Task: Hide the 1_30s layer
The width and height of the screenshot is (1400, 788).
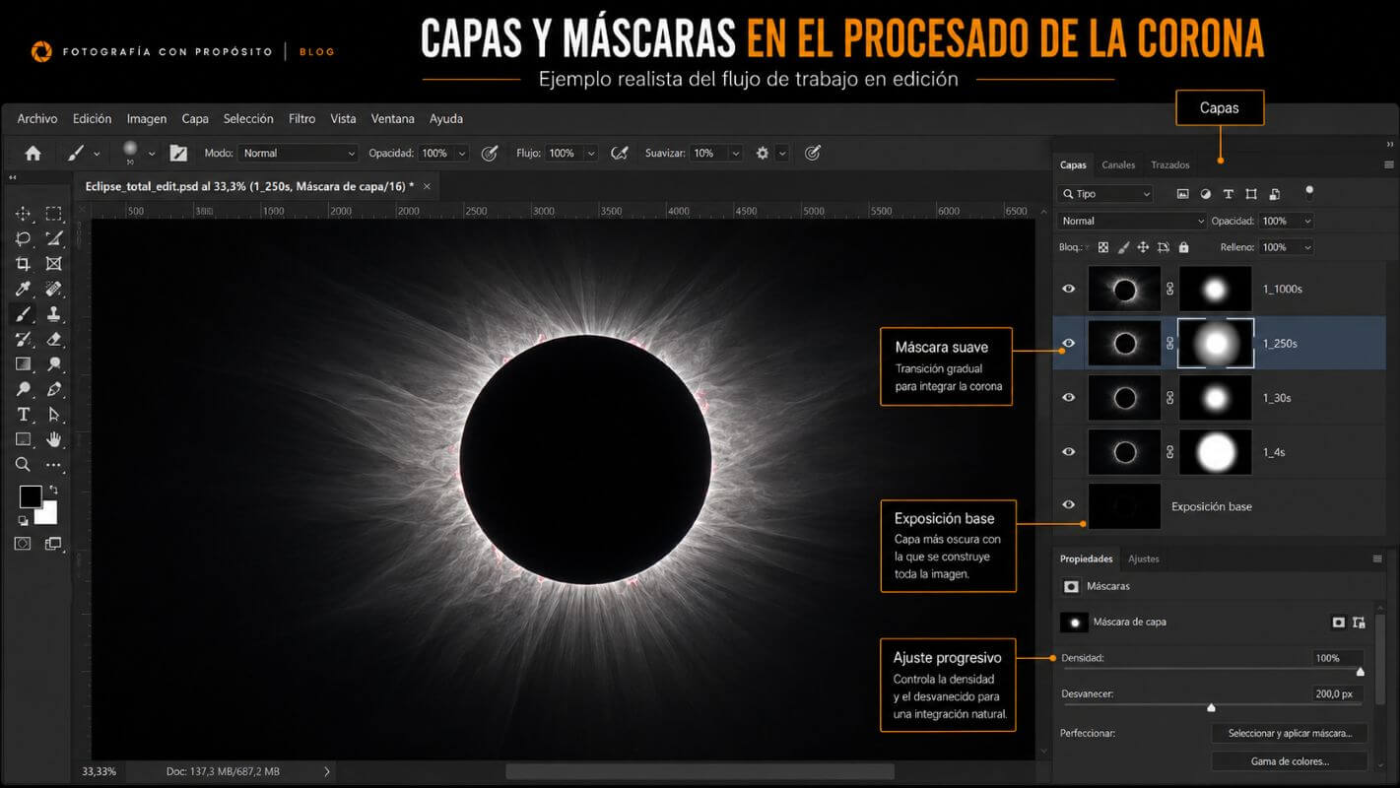Action: coord(1069,397)
